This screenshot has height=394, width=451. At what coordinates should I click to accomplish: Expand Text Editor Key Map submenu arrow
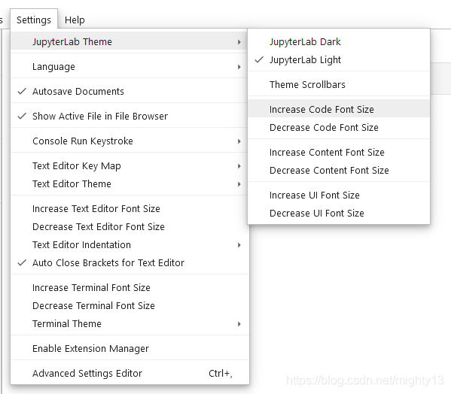[239, 166]
